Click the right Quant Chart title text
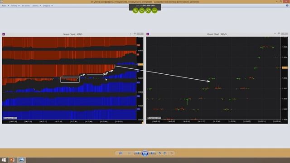290x163 pixels. coord(217,34)
